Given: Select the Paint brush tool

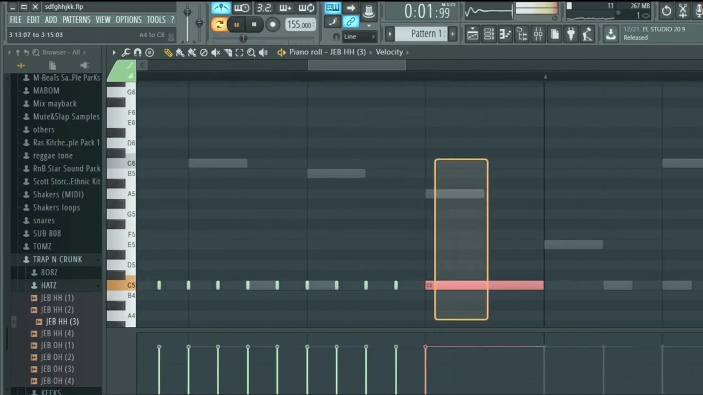Looking at the screenshot, I should point(180,53).
